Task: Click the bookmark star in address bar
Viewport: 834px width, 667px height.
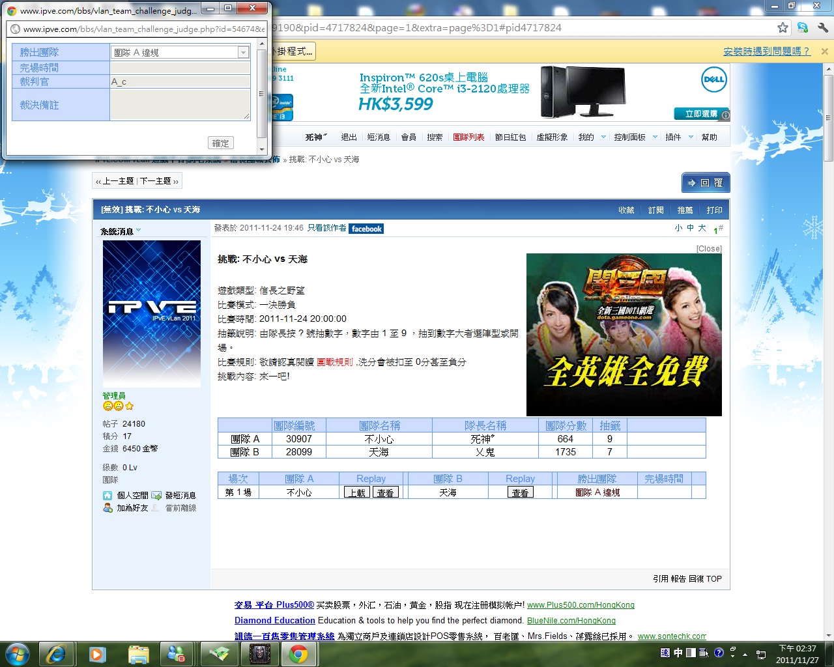Action: click(783, 27)
